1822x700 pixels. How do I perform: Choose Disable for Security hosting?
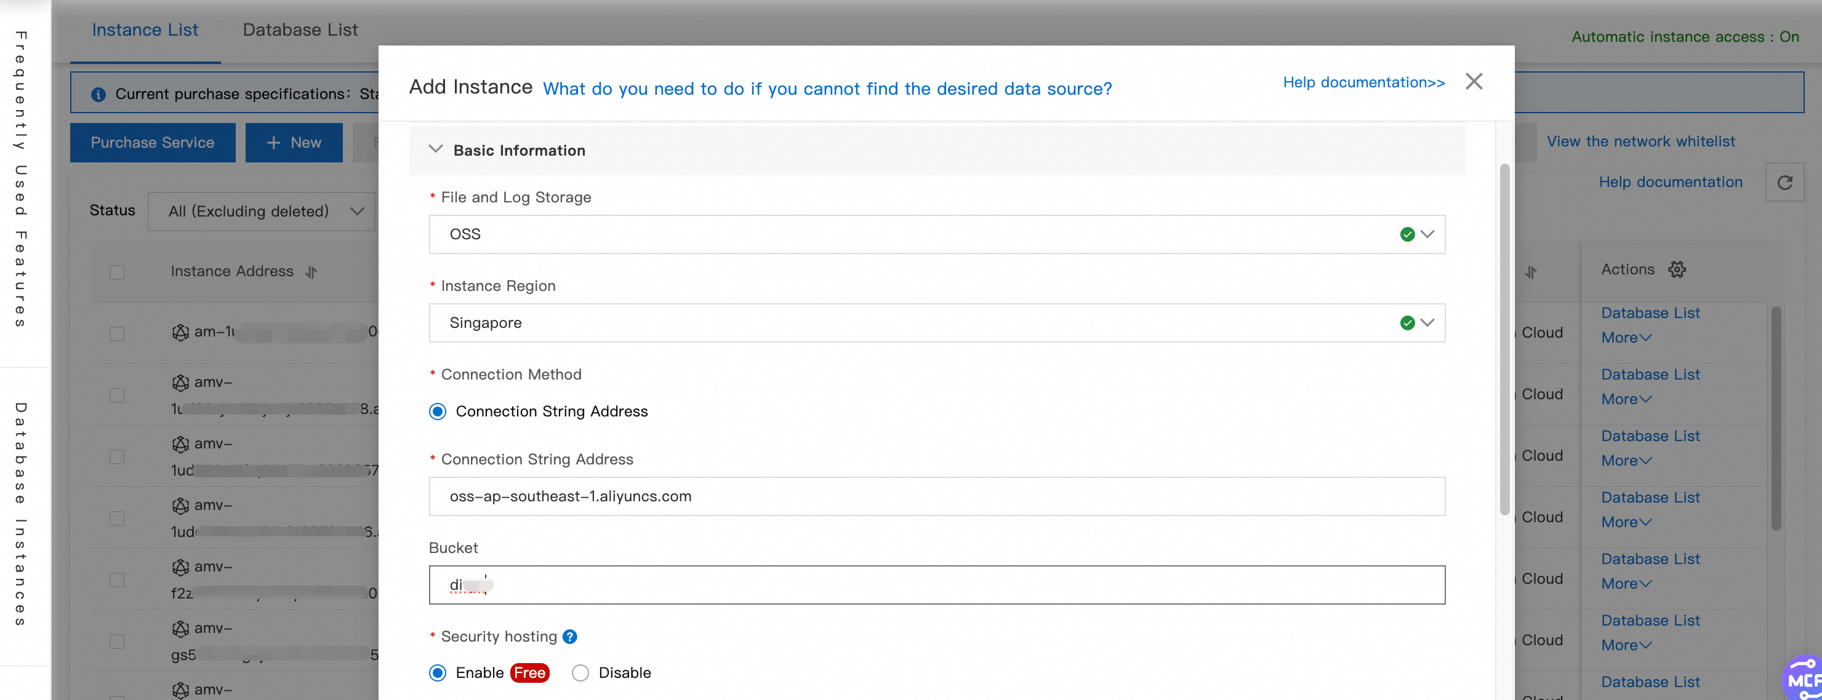click(x=580, y=673)
